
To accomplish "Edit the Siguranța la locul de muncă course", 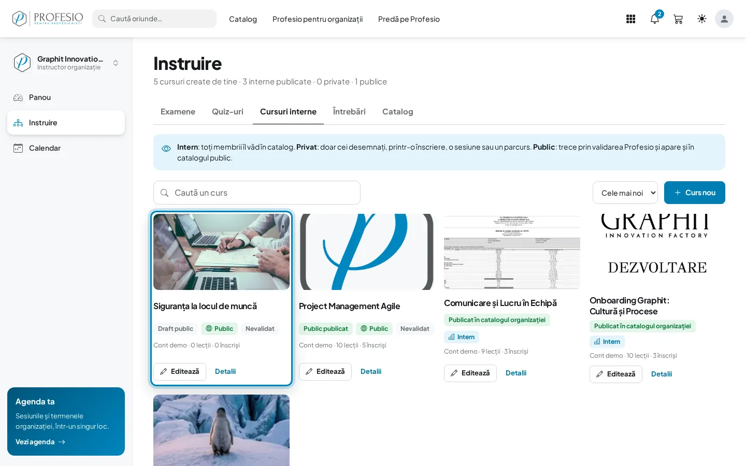I will 180,372.
